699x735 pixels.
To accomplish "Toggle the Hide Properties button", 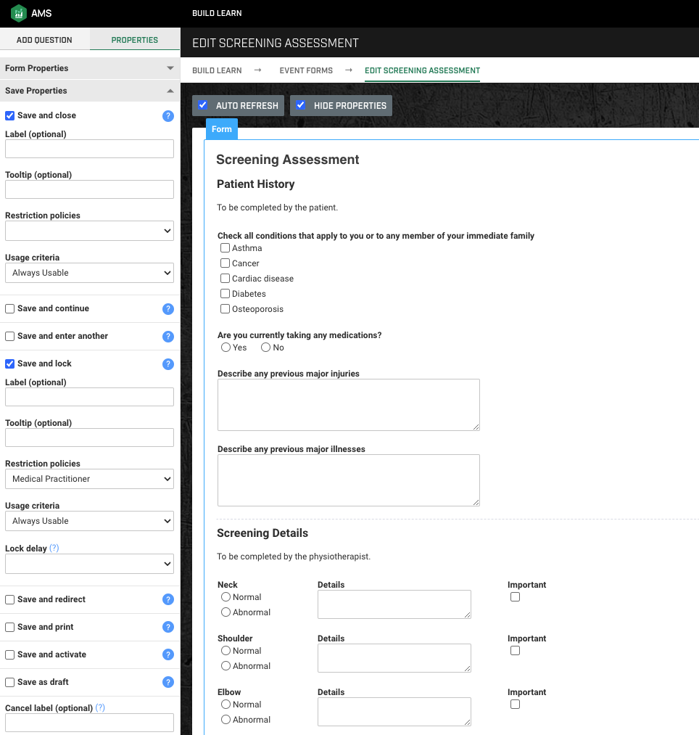I will (x=341, y=105).
